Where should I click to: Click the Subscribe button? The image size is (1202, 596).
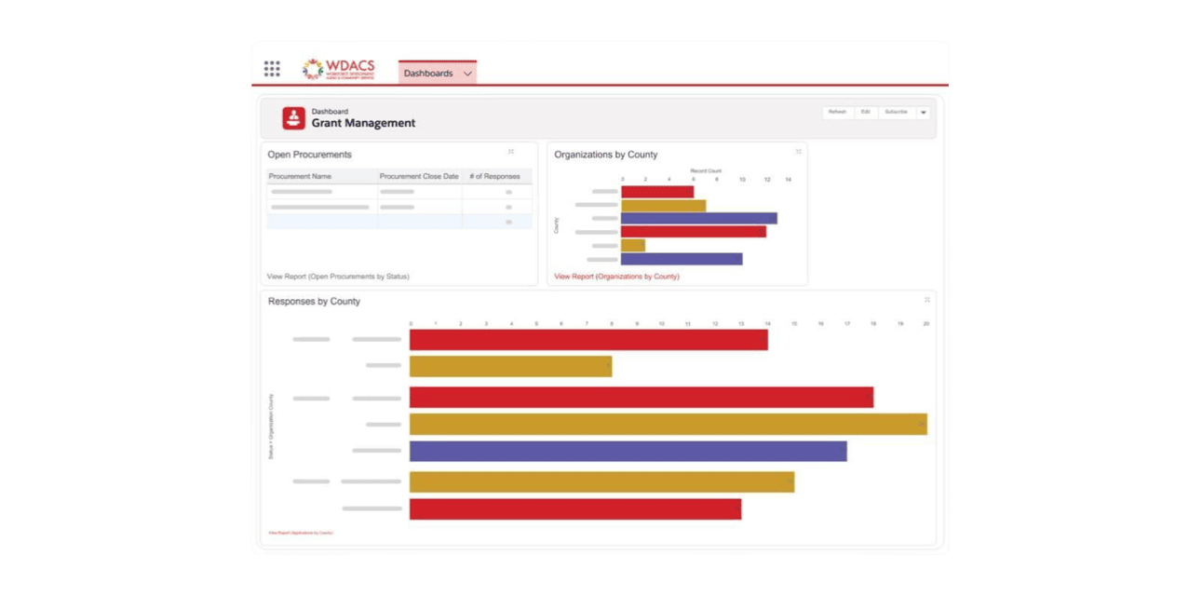pyautogui.click(x=896, y=112)
